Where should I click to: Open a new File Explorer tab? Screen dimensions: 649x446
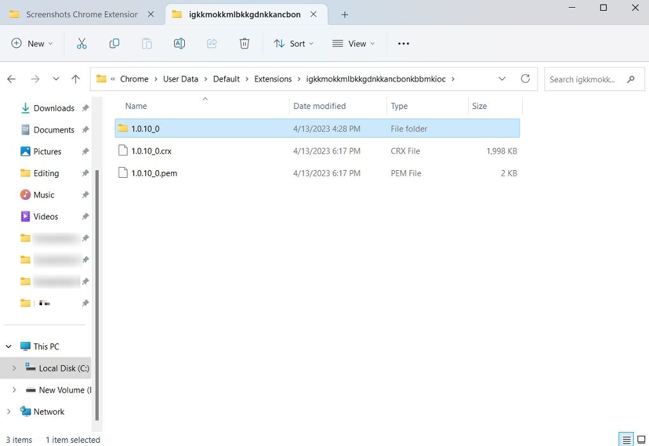click(344, 13)
